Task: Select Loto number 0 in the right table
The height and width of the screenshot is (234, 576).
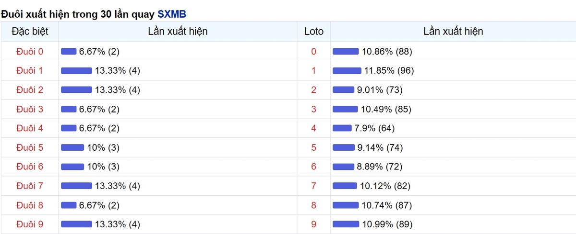Action: [314, 52]
